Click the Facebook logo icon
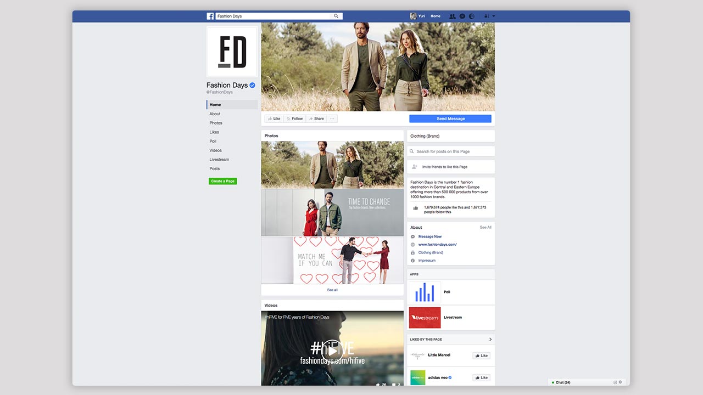This screenshot has width=703, height=395. coord(210,16)
